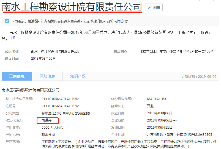Image resolution: width=221 pixels, height=149 pixels.
Task: Click the 发照日期 value 2019年06月11日
Action: (x=159, y=128)
